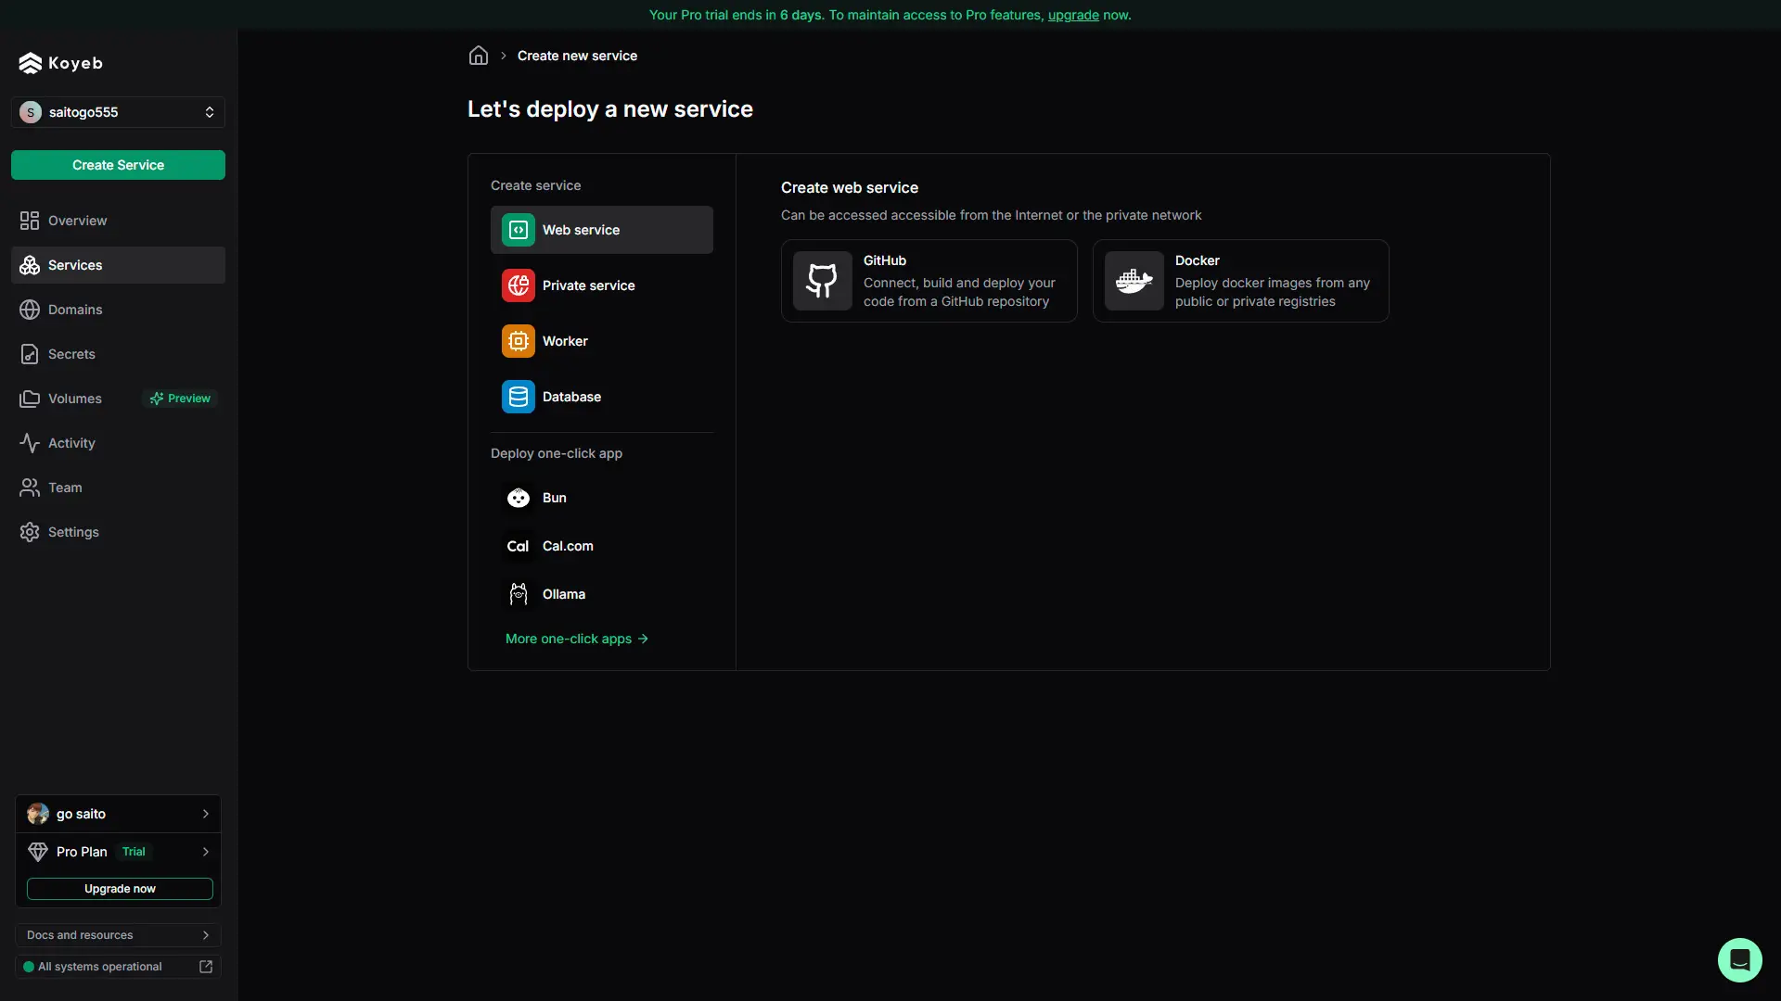
Task: Follow the upgrade link in trial banner
Action: pyautogui.click(x=1073, y=15)
